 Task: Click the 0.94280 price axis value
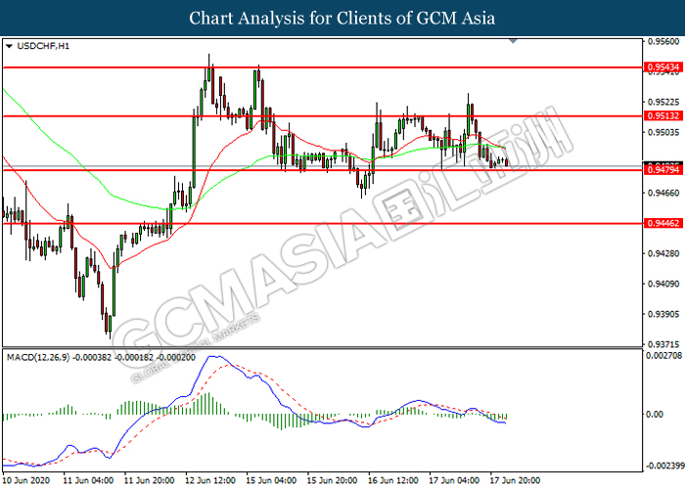coord(663,253)
